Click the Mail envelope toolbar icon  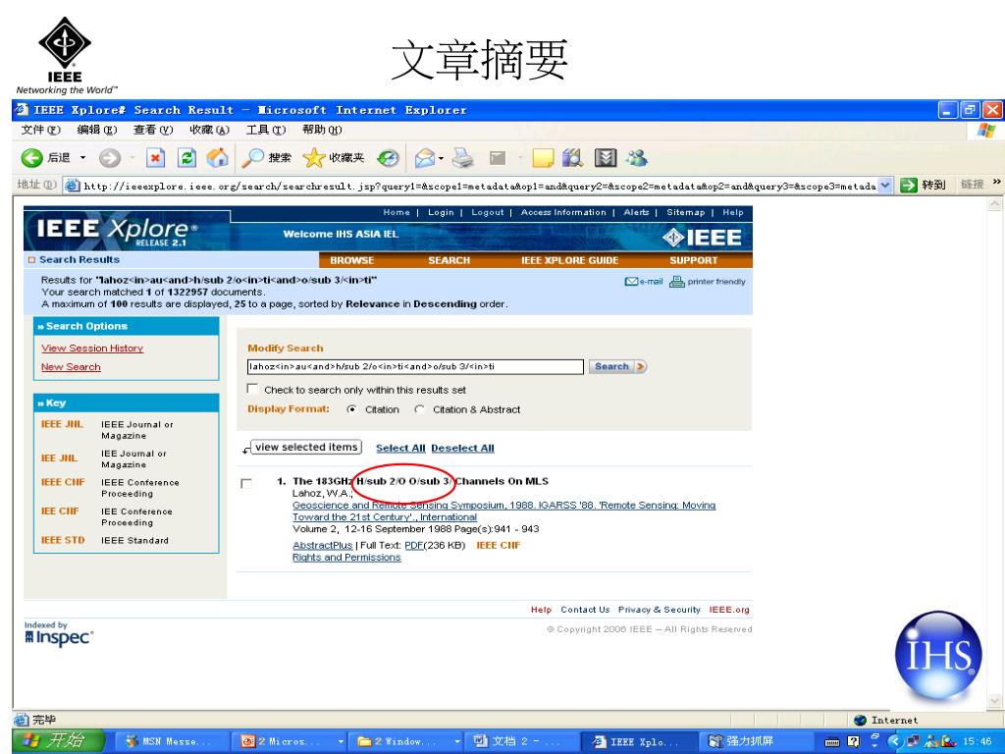pyautogui.click(x=424, y=158)
